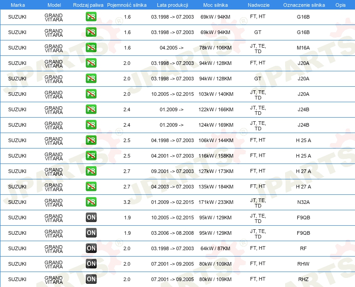The image size is (355, 287).
Task: Select engine code N32A
Action: pos(303,202)
